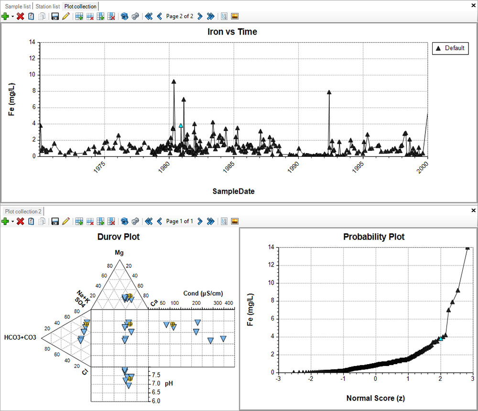Click the green plus add icon in the Plot collection 2 toolbar
The height and width of the screenshot is (411, 478).
pyautogui.click(x=5, y=222)
